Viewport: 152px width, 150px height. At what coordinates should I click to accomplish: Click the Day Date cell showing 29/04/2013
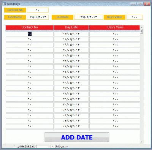click(x=71, y=99)
